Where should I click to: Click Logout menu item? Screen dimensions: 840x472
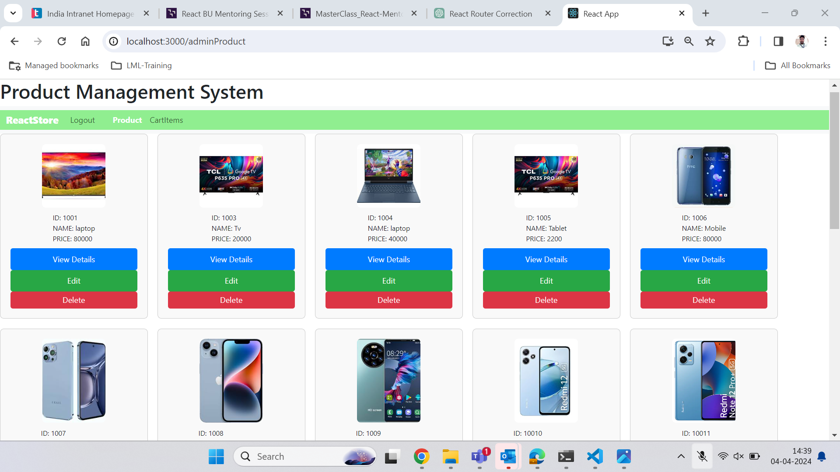(83, 119)
